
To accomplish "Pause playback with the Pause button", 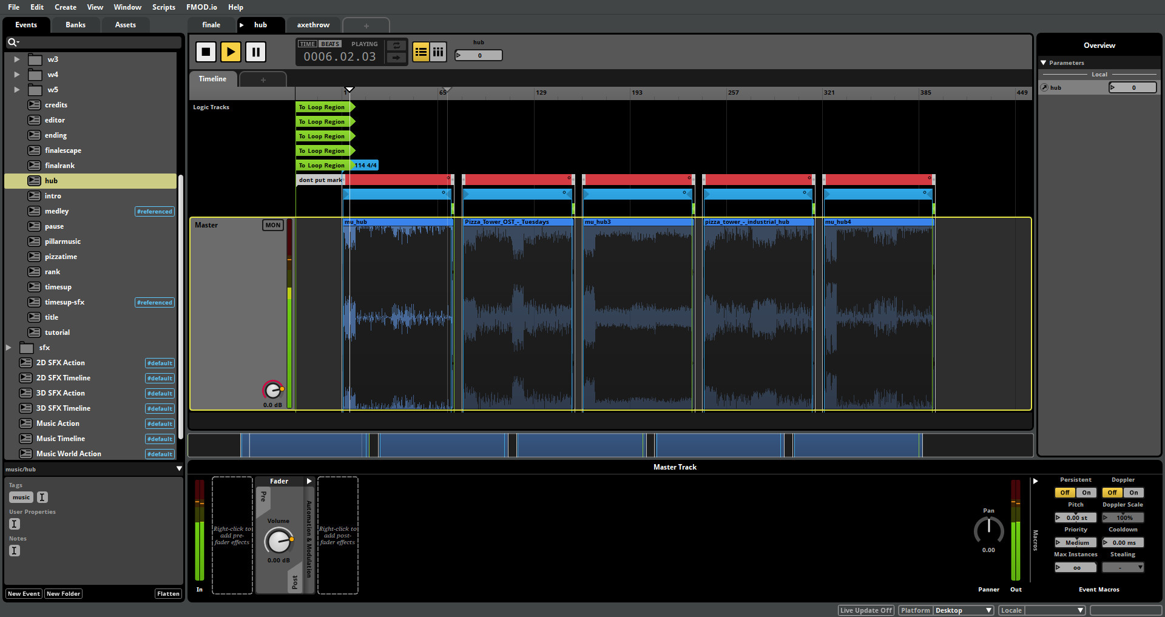I will tap(255, 52).
